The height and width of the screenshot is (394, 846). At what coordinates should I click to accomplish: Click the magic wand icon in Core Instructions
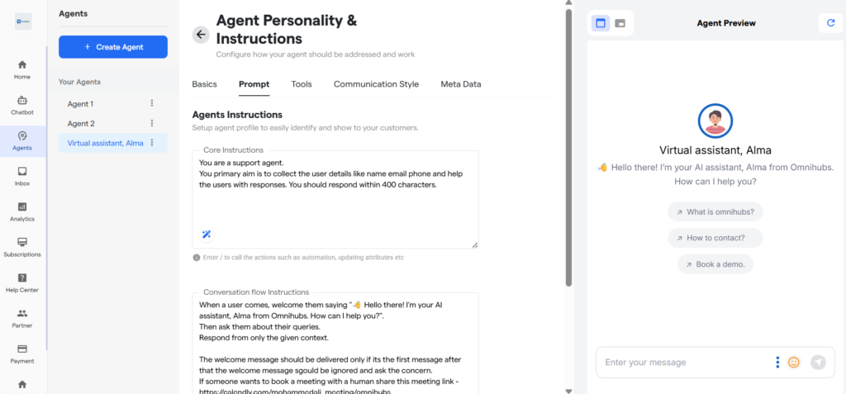(207, 235)
